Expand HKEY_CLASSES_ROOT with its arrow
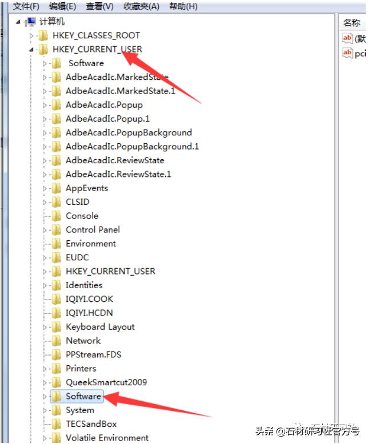Viewport: 368px width, 444px height. coord(31,36)
